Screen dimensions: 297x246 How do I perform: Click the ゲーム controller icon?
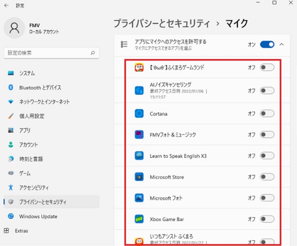[11, 173]
